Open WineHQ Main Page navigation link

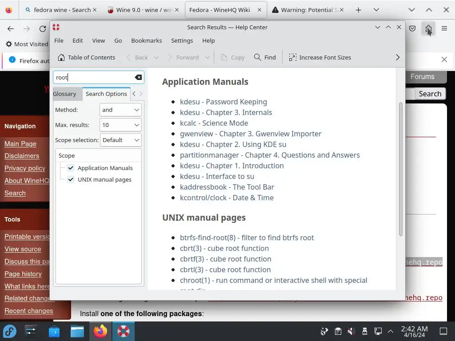(20, 144)
